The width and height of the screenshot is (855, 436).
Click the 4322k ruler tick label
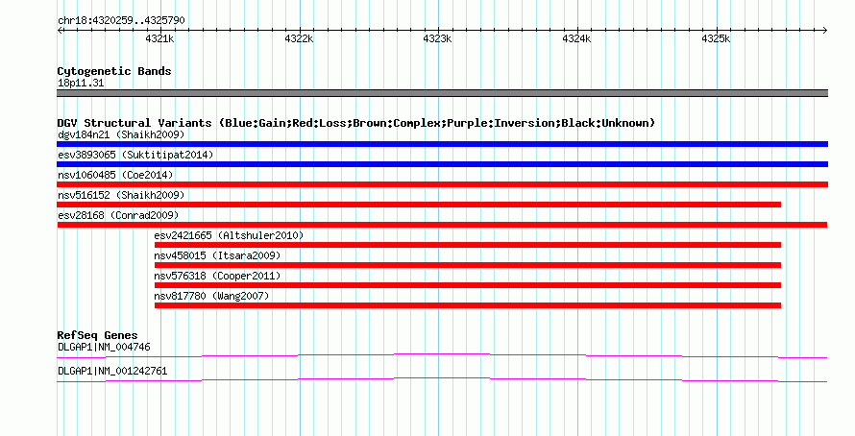(299, 38)
